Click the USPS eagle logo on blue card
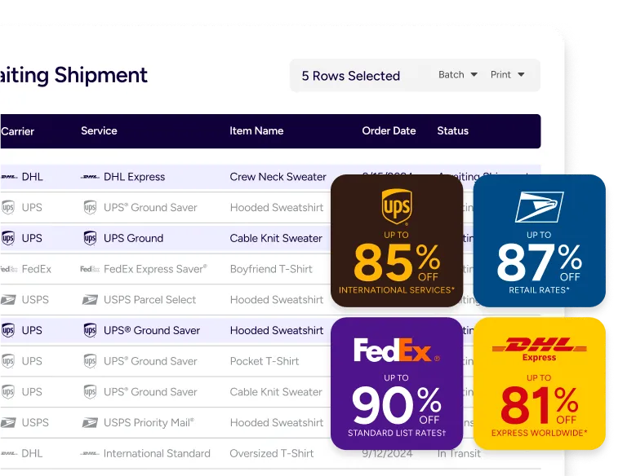Screen dimensions: 636x476 click(x=539, y=207)
